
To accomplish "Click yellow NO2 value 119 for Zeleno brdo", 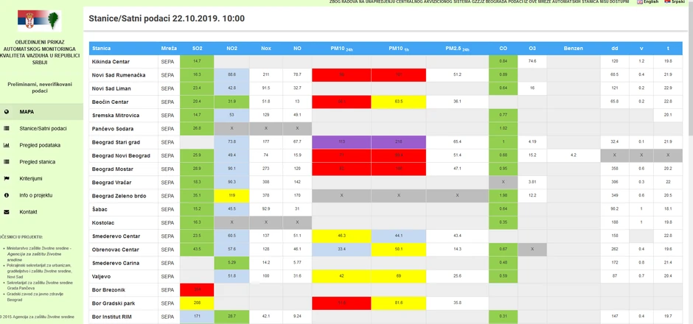I will [231, 196].
